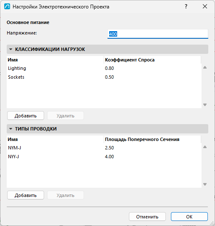Close the Electrical Project Settings dialog
Screen dimensions: 215x226
click(x=205, y=6)
